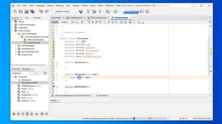Click the hint icon beside private int NSS
Image resolution: width=222 pixels, height=124 pixels.
53,41
